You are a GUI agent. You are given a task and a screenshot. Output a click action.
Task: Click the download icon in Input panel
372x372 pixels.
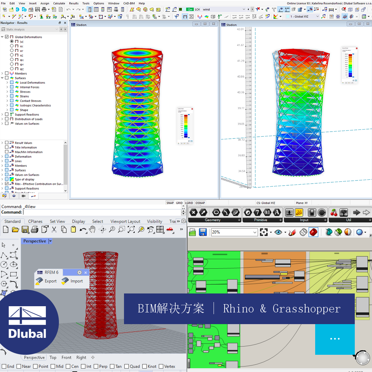[x=289, y=213]
